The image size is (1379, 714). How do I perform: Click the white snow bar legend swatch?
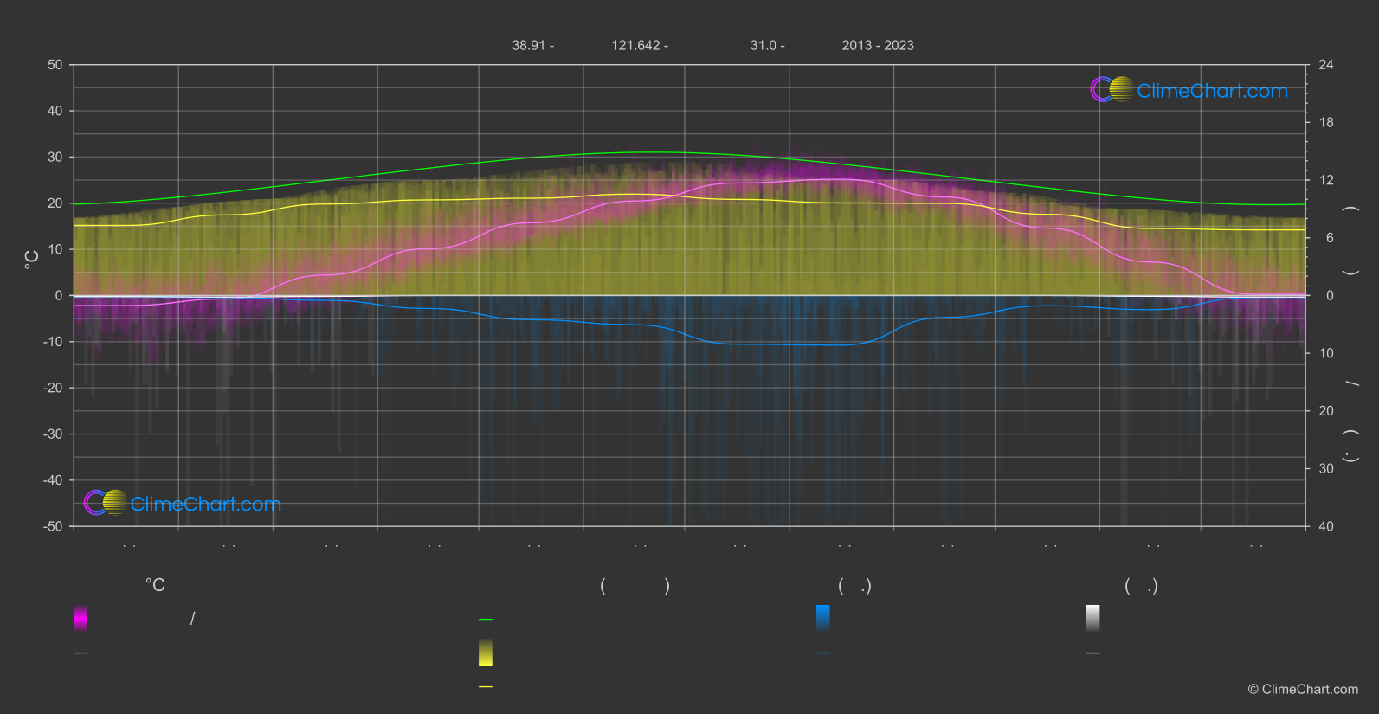[x=1092, y=618]
